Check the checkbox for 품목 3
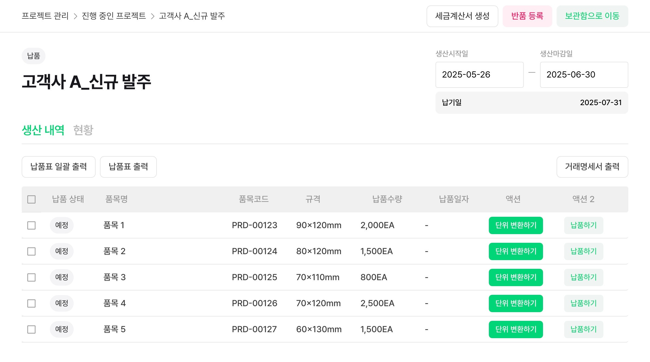Image resolution: width=650 pixels, height=362 pixels. click(31, 277)
